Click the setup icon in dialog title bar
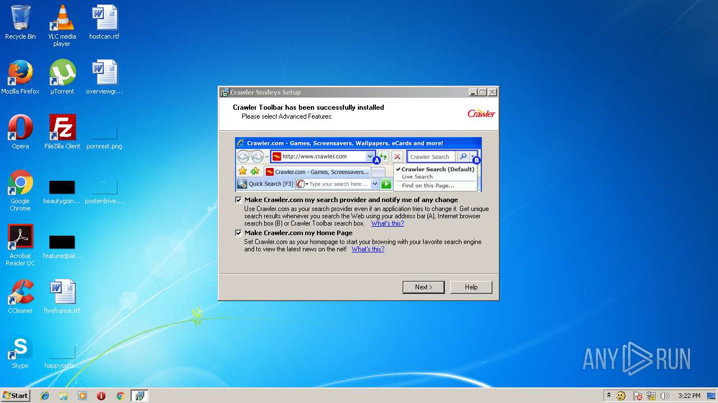 pos(224,92)
